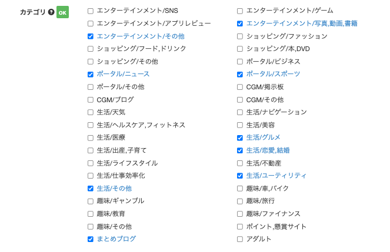The width and height of the screenshot is (390, 252).
Task: Uncheck エンターテインメント/写真,動画,書籍
Action: coord(240,23)
